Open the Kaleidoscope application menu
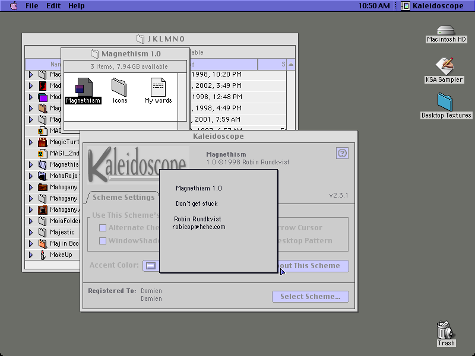Screen dimensions: 475x356 point(433,5)
